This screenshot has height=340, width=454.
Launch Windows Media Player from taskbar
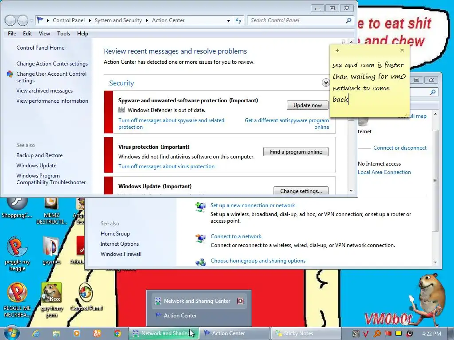pos(76,333)
